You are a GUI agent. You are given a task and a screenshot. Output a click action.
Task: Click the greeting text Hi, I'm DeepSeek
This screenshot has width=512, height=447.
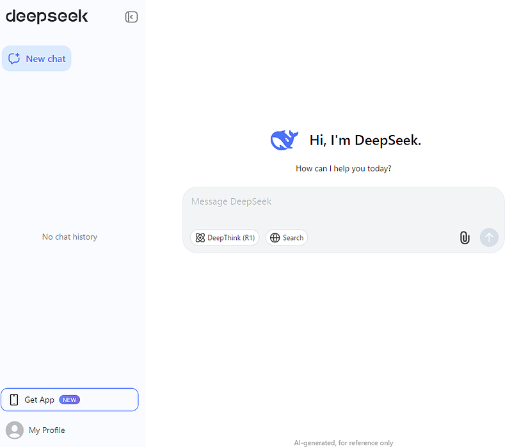(x=365, y=139)
